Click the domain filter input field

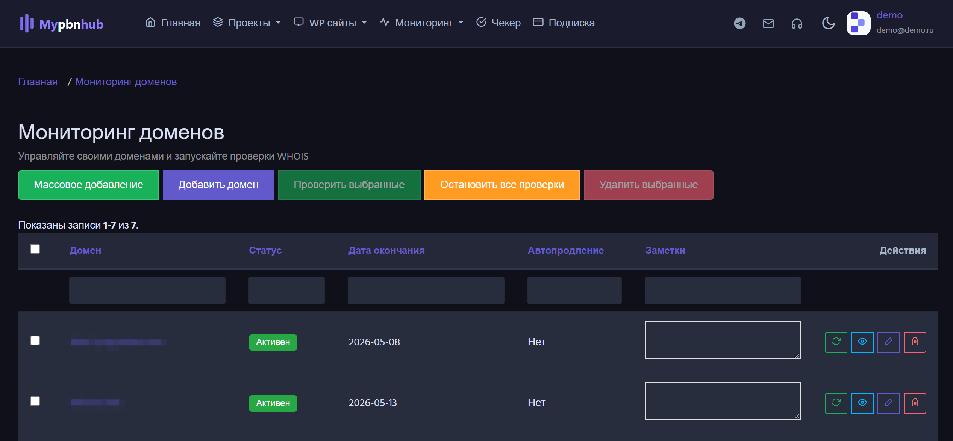147,290
